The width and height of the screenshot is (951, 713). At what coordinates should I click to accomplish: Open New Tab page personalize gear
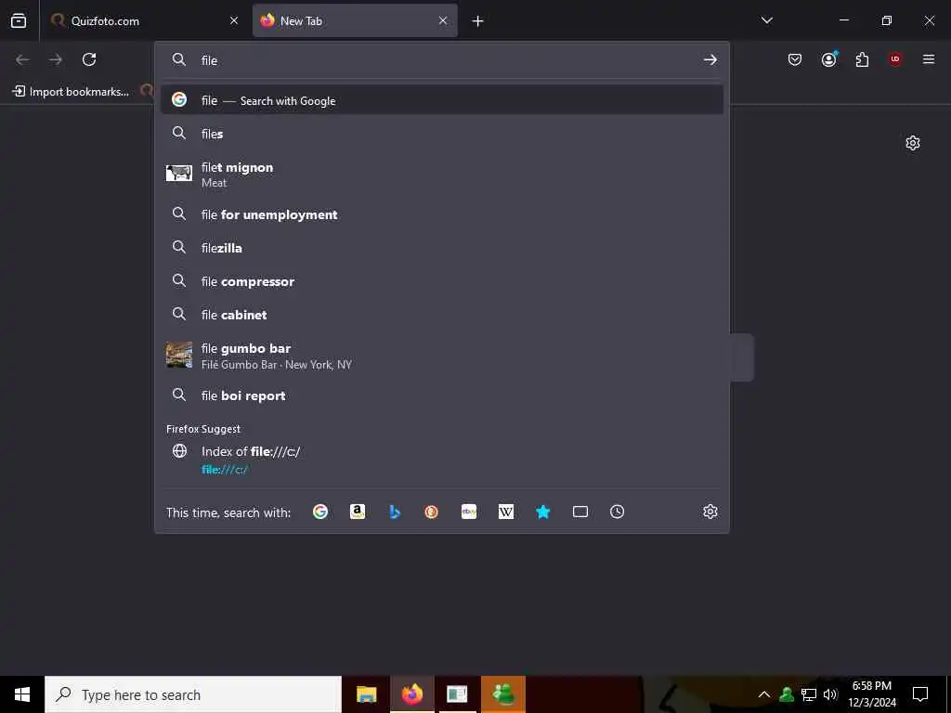[x=913, y=143]
